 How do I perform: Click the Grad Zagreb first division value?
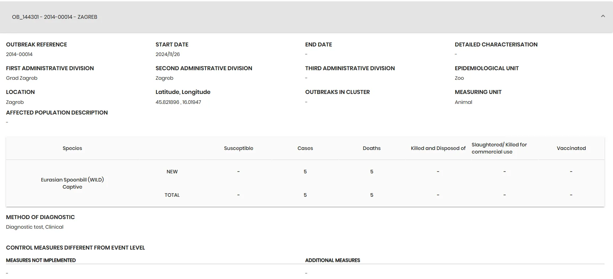pos(22,78)
